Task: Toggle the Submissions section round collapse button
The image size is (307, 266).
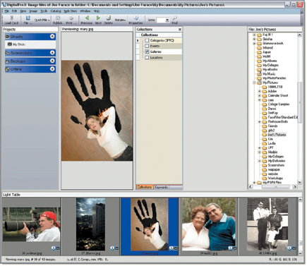Action: (x=52, y=53)
